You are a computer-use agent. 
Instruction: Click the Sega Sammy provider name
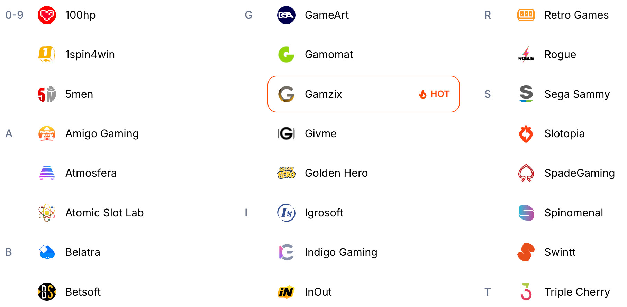[577, 94]
